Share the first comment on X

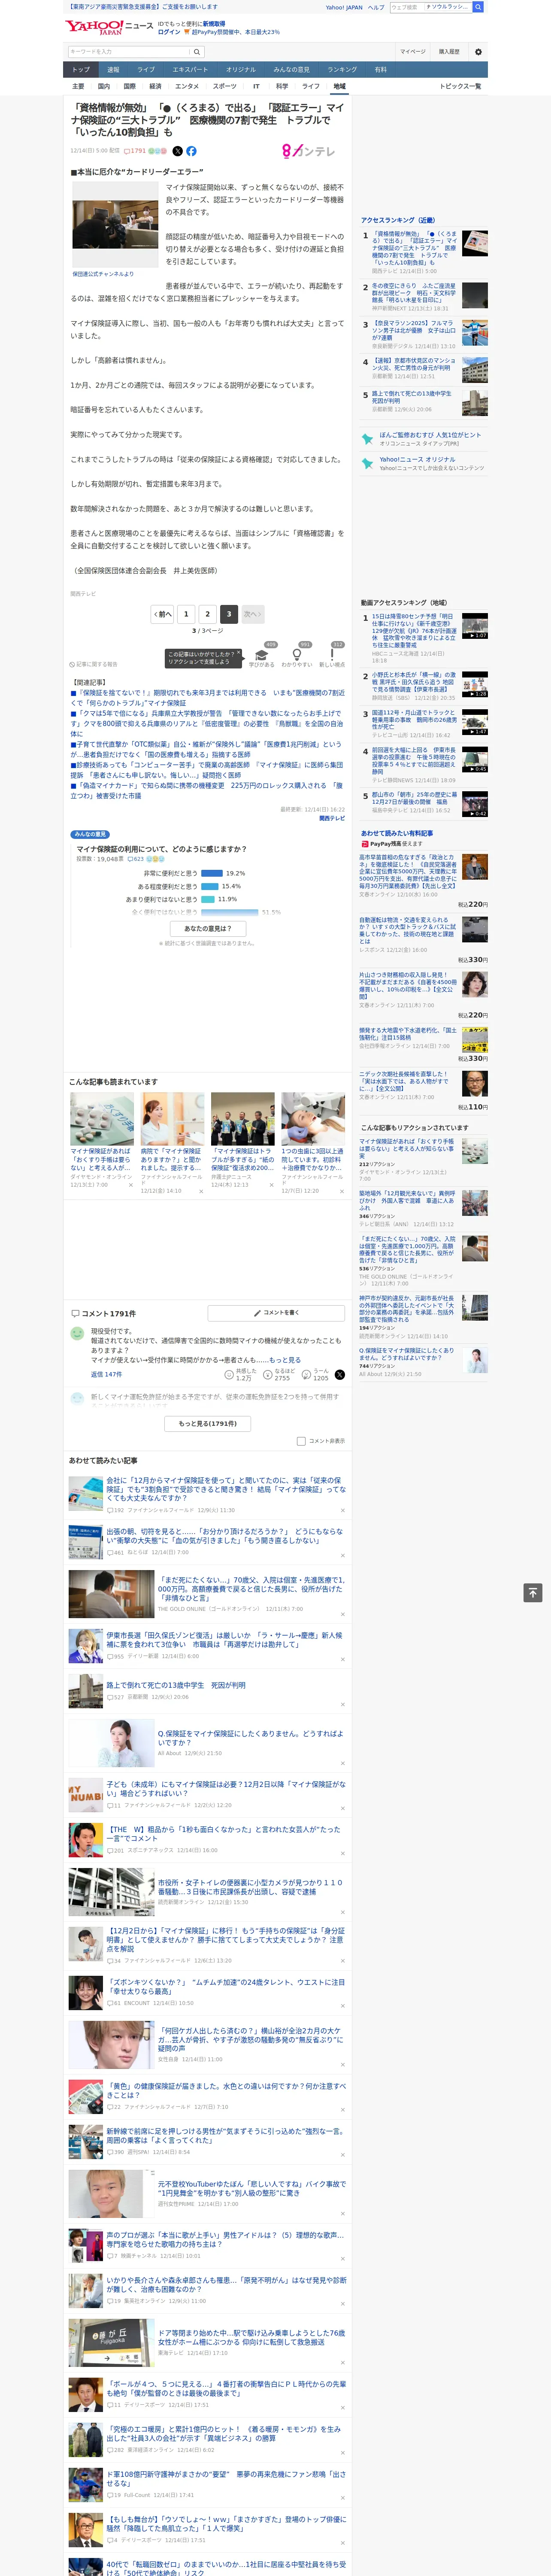tap(339, 1375)
